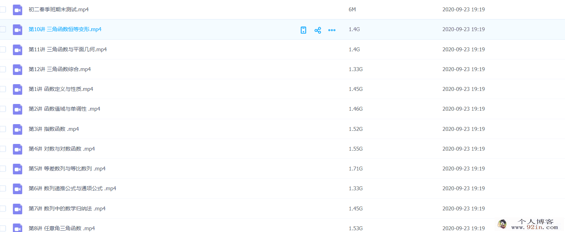Click video icon for 初二春季班期末测试.mp4

pyautogui.click(x=17, y=10)
